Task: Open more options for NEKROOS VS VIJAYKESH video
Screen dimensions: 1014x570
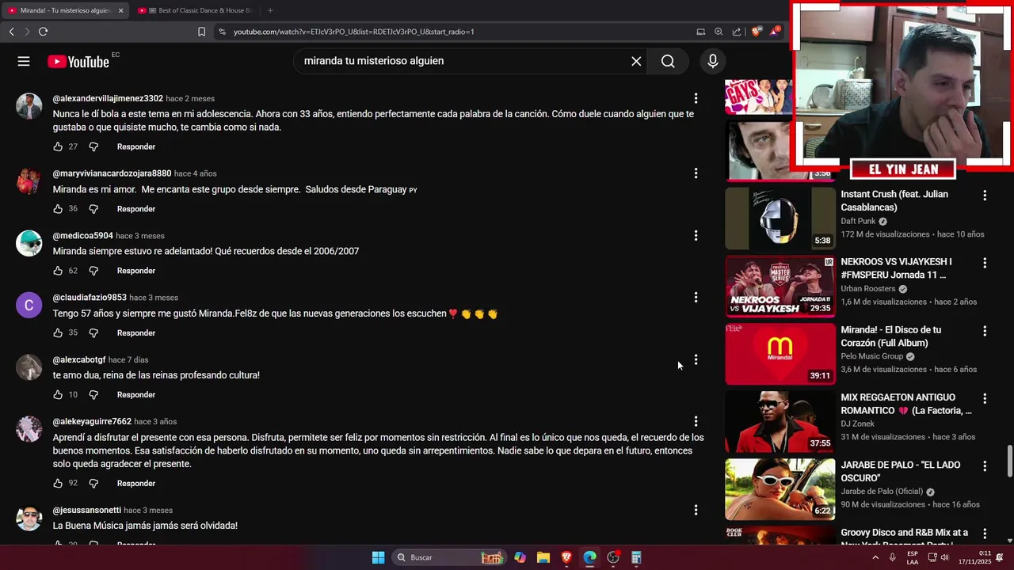Action: coord(985,263)
